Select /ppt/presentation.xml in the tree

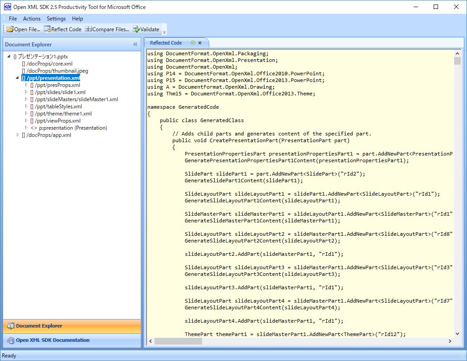[53, 78]
